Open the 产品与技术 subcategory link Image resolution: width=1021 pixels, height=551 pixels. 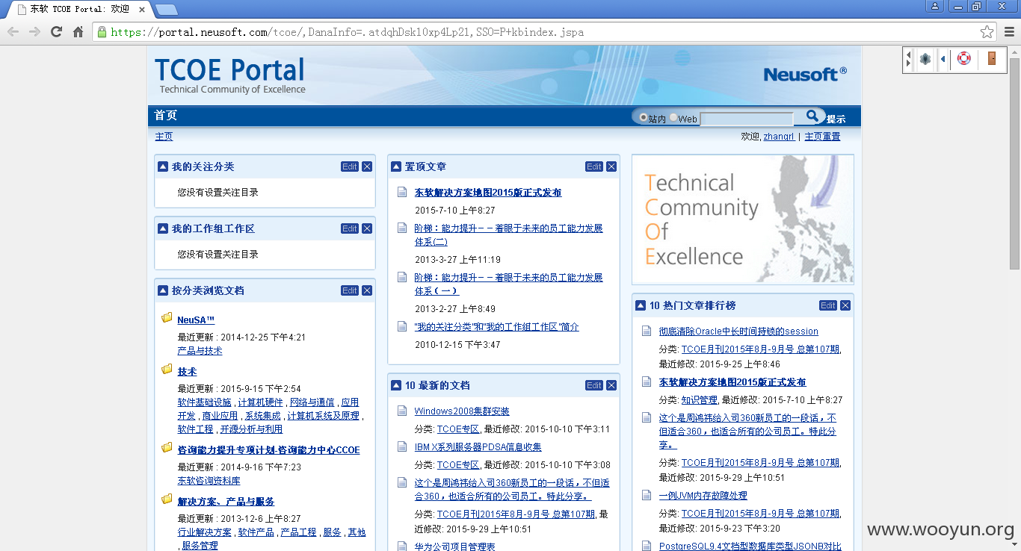click(x=200, y=351)
